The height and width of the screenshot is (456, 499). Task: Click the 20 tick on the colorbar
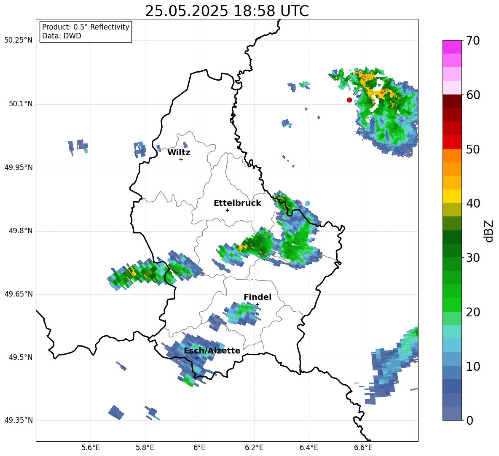click(x=473, y=312)
